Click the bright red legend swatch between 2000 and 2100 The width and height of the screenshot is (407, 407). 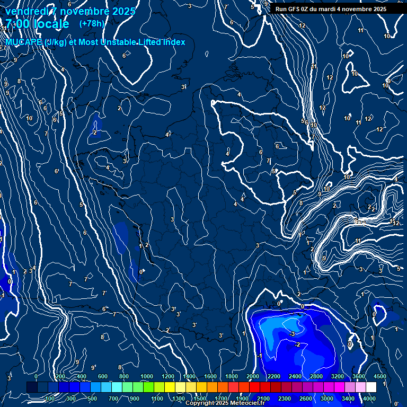[254, 387]
